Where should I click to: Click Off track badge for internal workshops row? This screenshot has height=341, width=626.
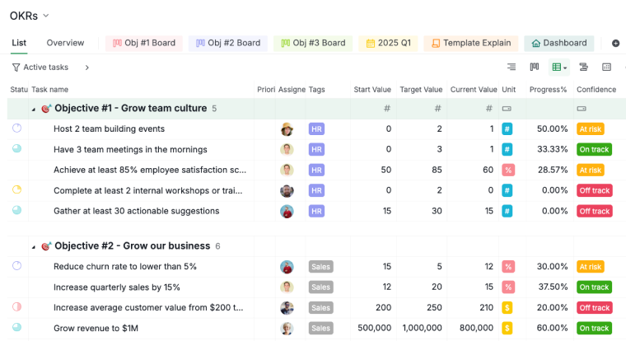[x=595, y=190]
